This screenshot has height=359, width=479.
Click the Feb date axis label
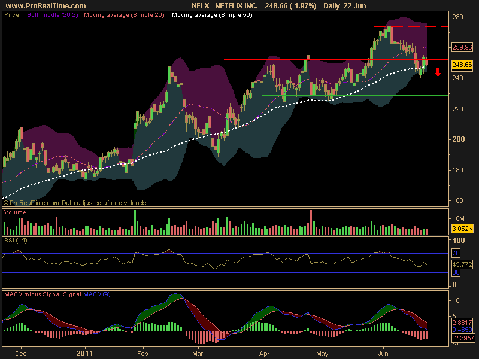[143, 354]
